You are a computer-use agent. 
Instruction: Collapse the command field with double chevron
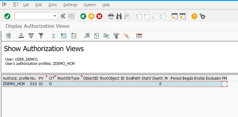click(x=63, y=16)
